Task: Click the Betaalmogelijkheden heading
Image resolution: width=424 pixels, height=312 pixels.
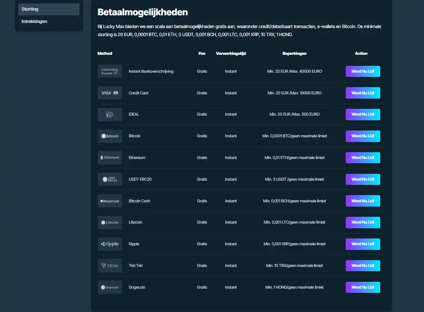Action: [x=142, y=12]
